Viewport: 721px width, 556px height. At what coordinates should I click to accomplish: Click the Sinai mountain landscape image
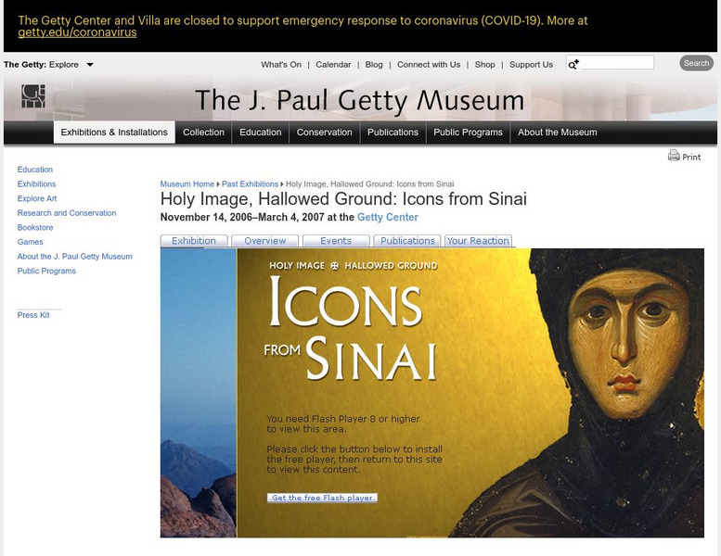(199, 393)
